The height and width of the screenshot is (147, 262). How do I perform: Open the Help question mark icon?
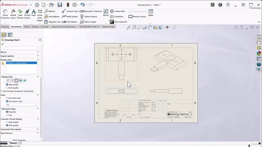coord(228,5)
